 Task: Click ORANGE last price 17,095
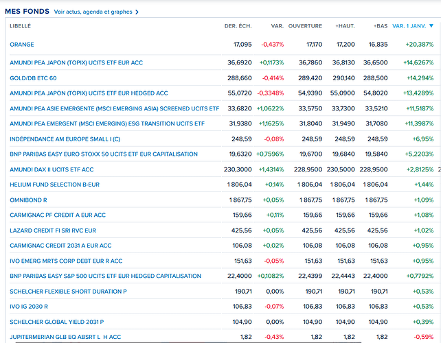click(242, 45)
